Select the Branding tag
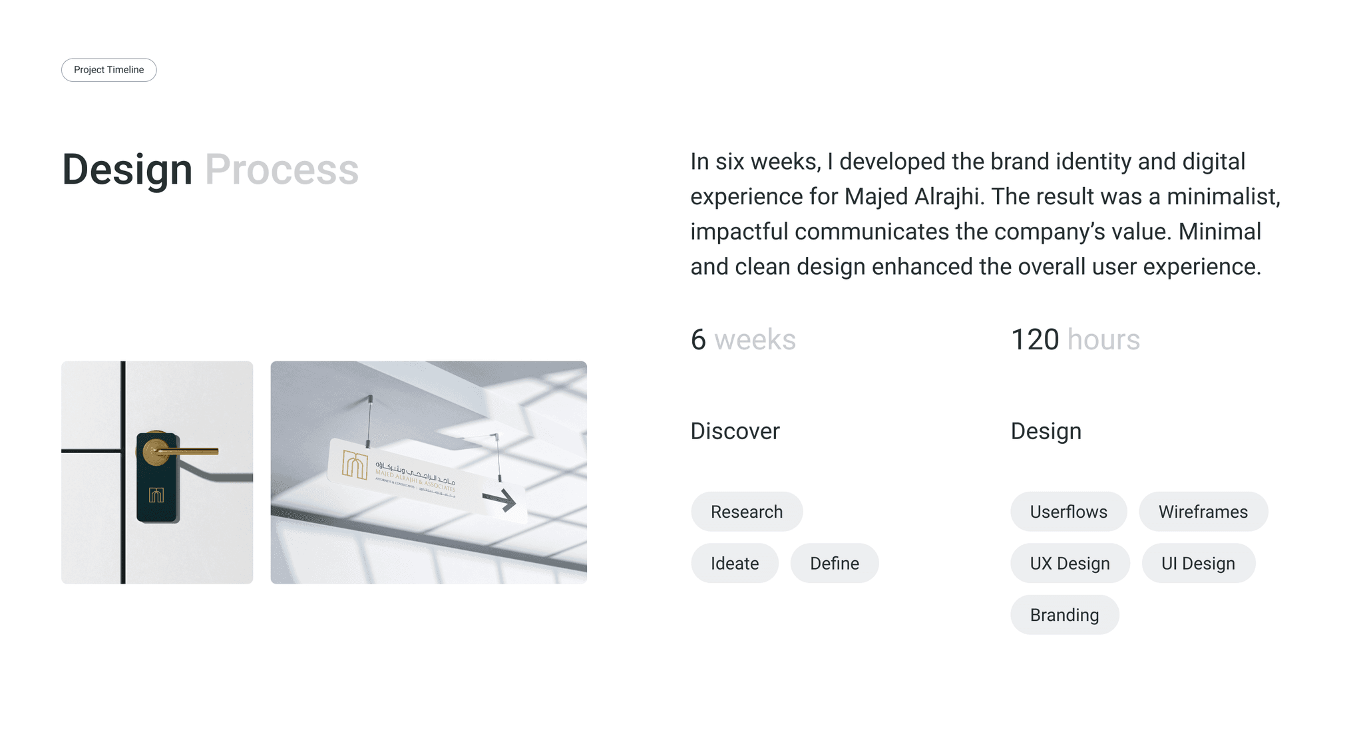 [1064, 615]
